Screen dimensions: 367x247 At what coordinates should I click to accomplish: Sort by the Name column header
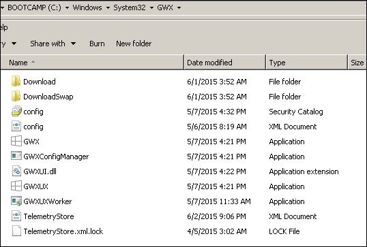point(92,63)
